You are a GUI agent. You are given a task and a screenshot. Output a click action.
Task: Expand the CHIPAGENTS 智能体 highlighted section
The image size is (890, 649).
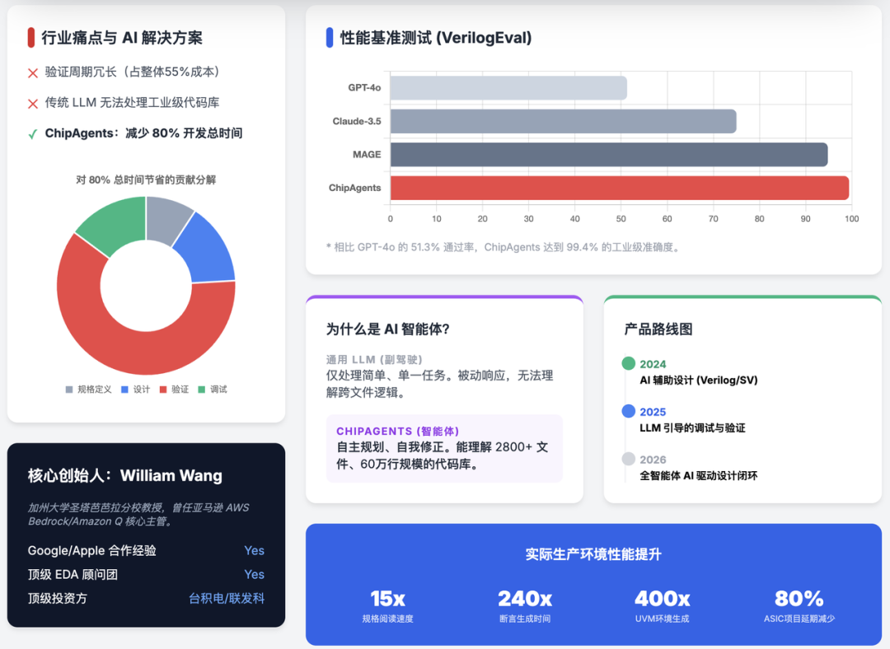[445, 449]
